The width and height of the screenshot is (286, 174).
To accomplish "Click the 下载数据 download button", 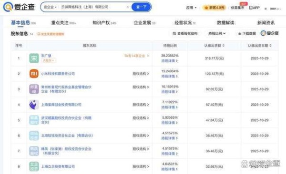I will pos(247,33).
